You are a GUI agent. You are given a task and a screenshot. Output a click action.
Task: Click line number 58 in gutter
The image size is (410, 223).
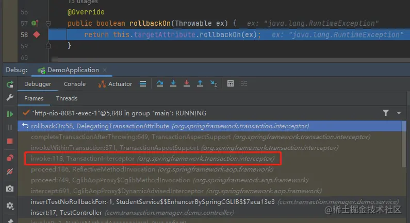point(24,35)
